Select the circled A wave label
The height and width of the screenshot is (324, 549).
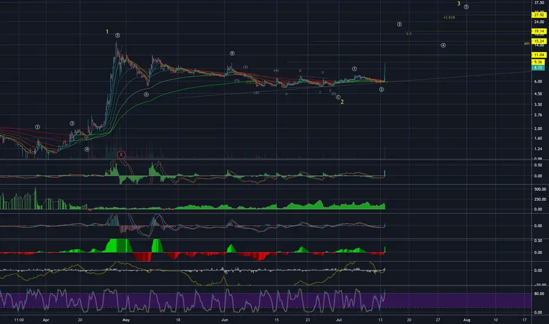146,95
